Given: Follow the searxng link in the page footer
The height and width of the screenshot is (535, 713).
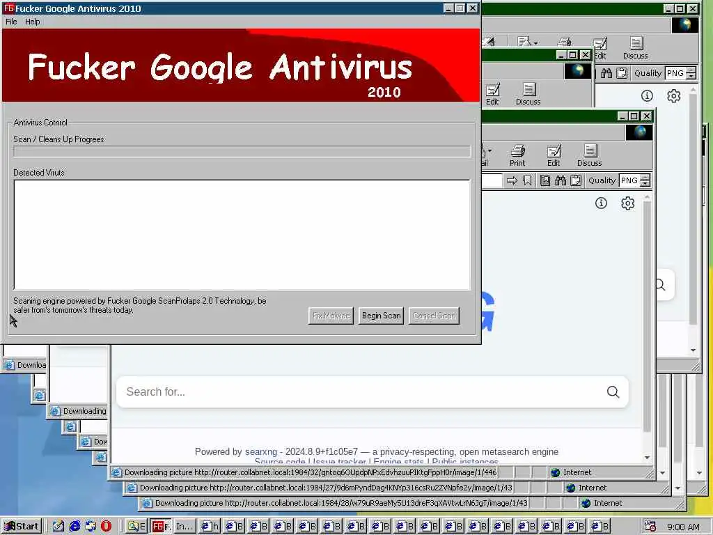Looking at the screenshot, I should 260,451.
